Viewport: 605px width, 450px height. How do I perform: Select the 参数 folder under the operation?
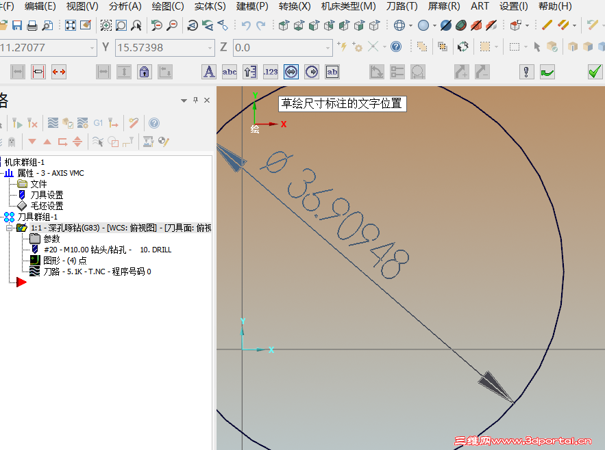(x=51, y=239)
